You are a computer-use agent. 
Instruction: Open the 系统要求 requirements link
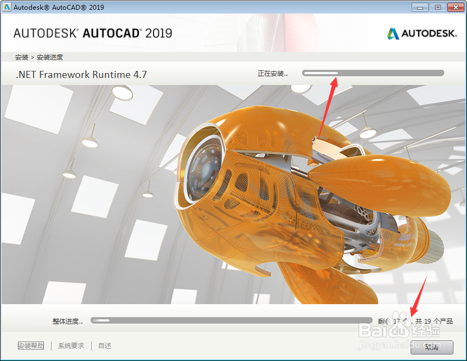coord(71,345)
